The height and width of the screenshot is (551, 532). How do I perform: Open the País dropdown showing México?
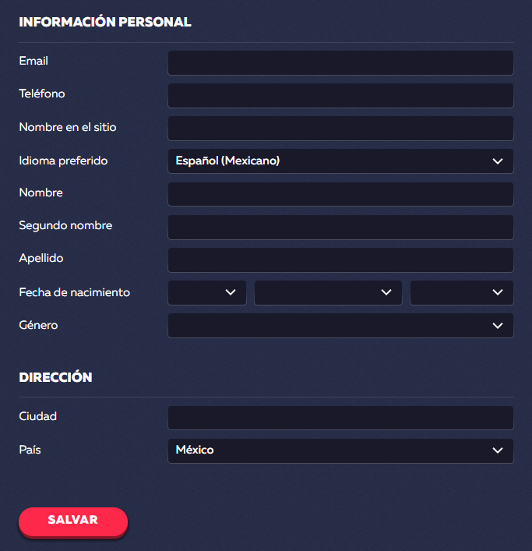click(x=340, y=450)
